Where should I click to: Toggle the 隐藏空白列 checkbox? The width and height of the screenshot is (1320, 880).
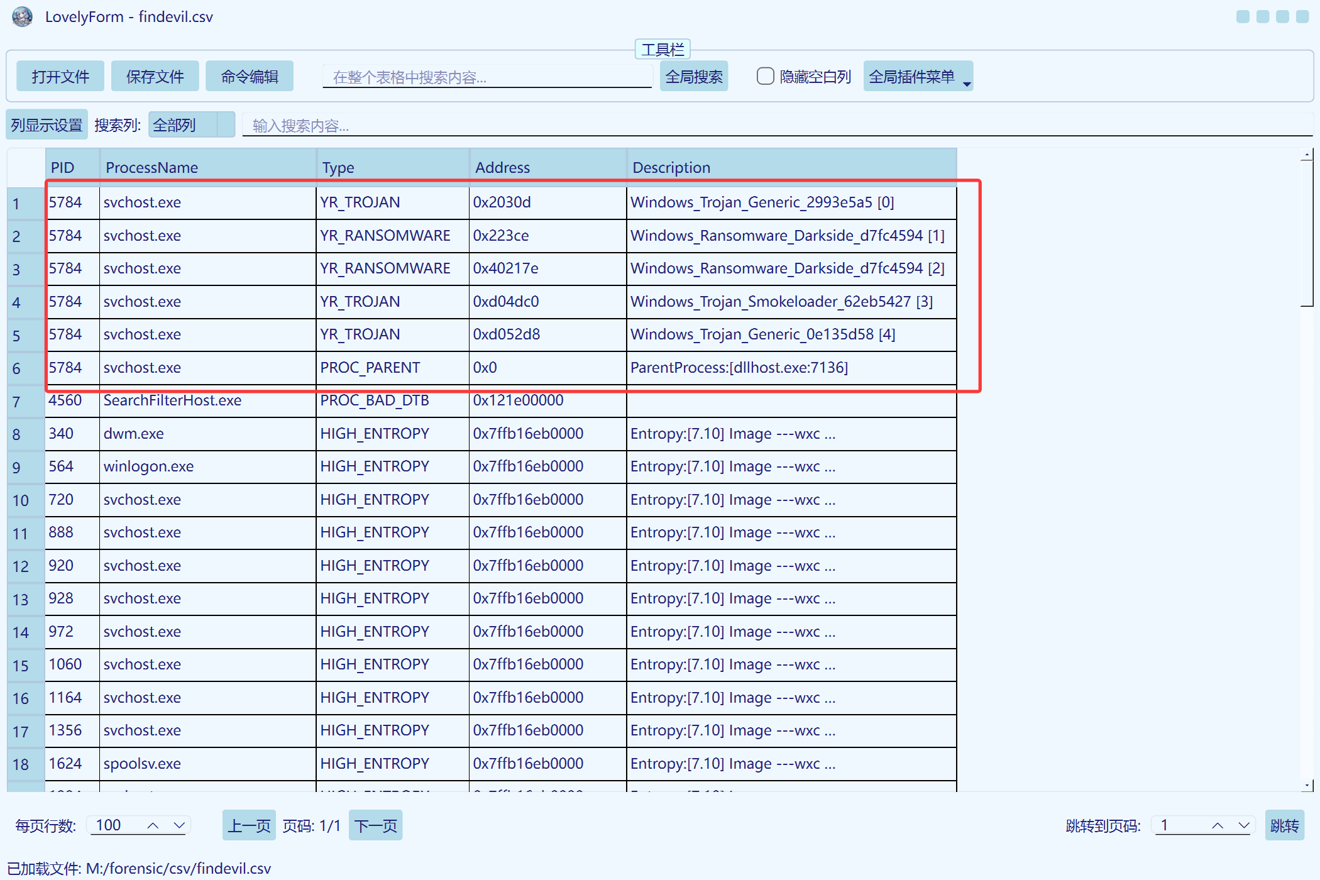point(765,77)
